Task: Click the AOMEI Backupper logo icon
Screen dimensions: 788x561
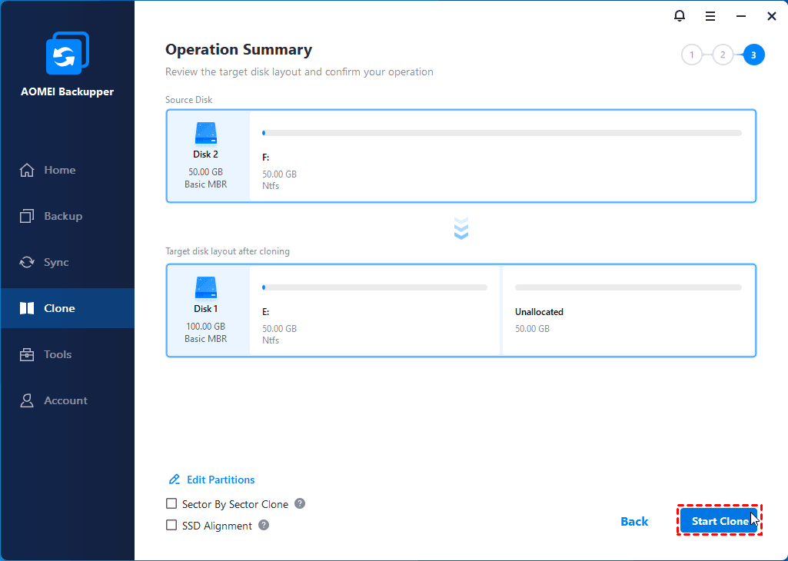Action: click(x=68, y=53)
